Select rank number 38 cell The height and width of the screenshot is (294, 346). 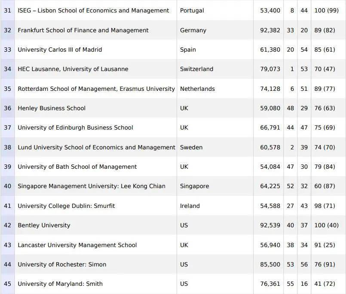tap(8, 147)
